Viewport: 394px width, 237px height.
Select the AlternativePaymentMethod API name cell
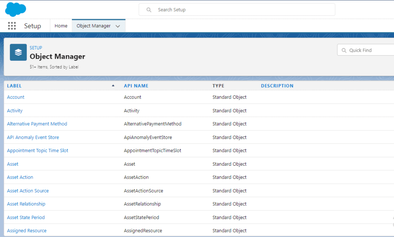tap(152, 124)
